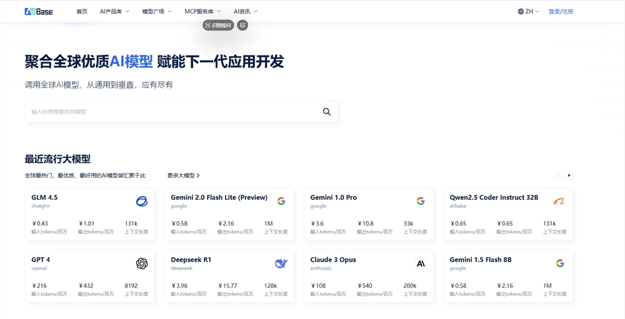Expand the AI资讯 menu

tap(246, 12)
